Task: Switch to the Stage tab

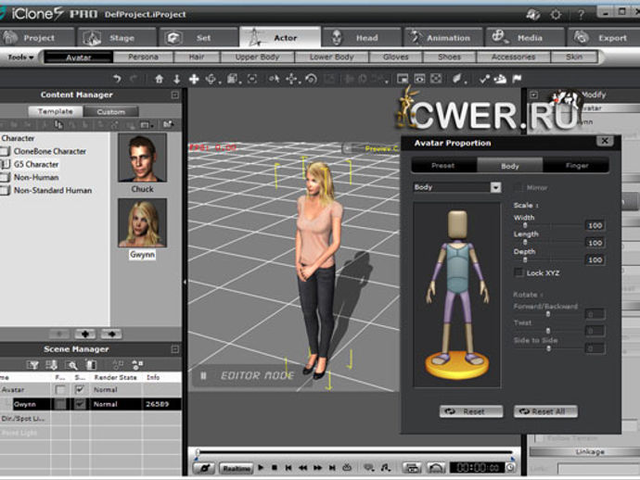Action: click(x=116, y=37)
